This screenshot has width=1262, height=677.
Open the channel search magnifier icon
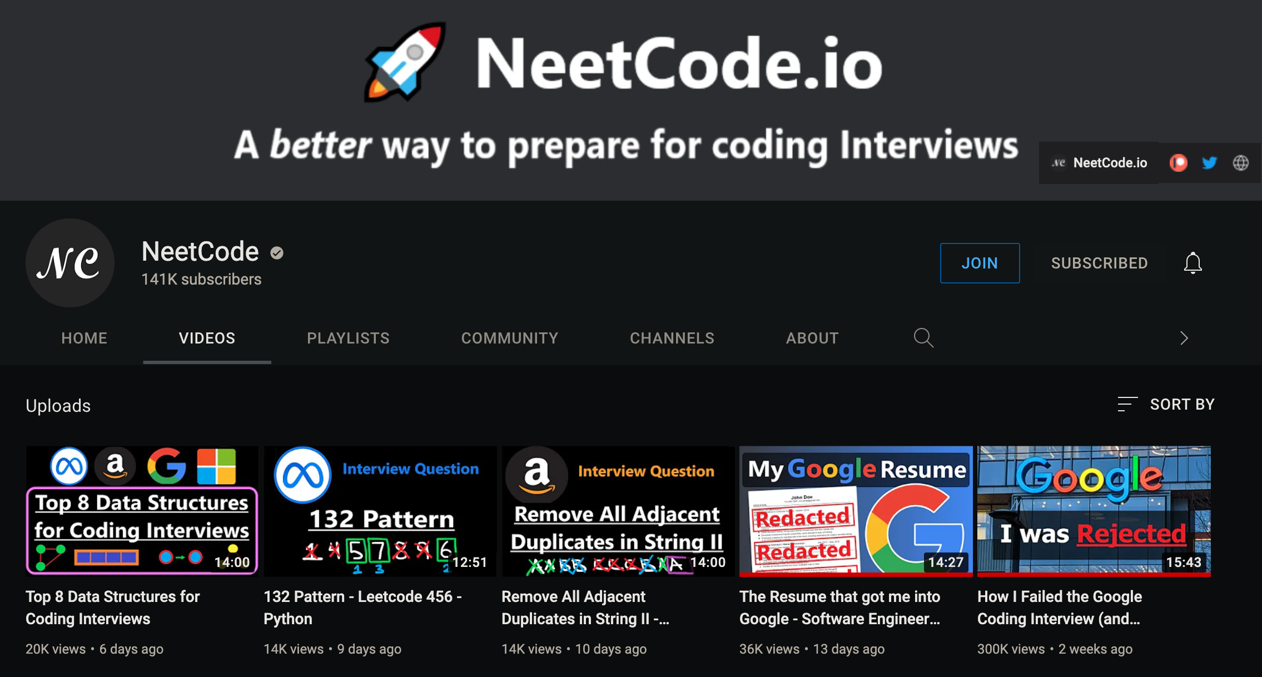coord(923,337)
